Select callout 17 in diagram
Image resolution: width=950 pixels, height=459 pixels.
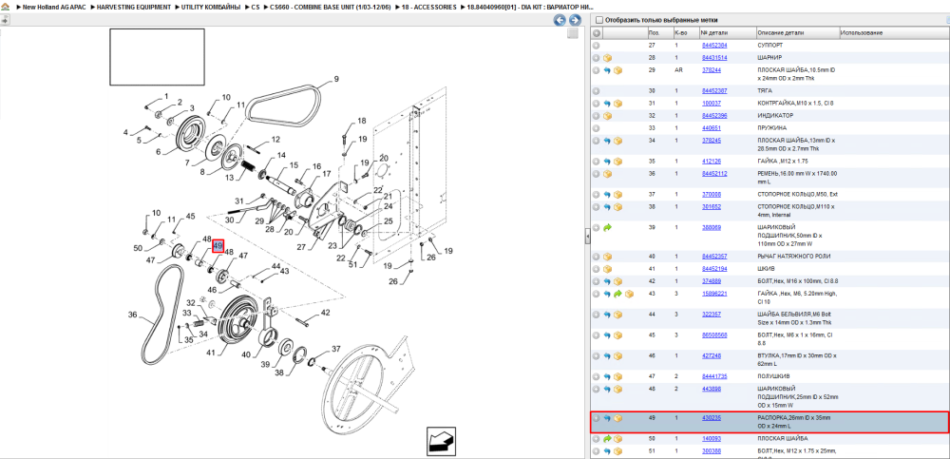pos(327,173)
